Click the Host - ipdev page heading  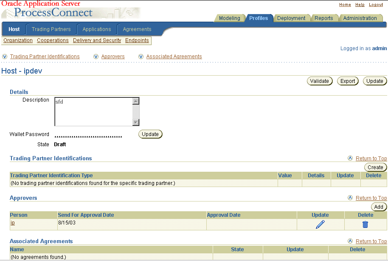(x=22, y=71)
